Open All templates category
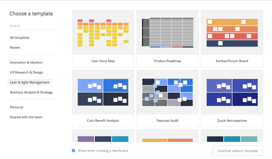Viewport: 272px width, 159px height. [x=20, y=37]
